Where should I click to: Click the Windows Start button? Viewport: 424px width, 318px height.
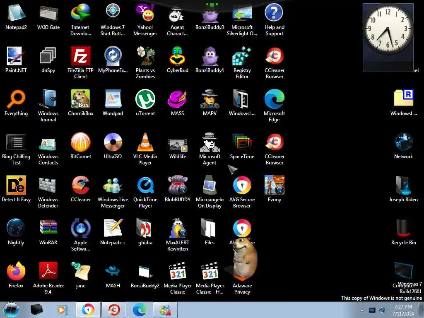11,310
